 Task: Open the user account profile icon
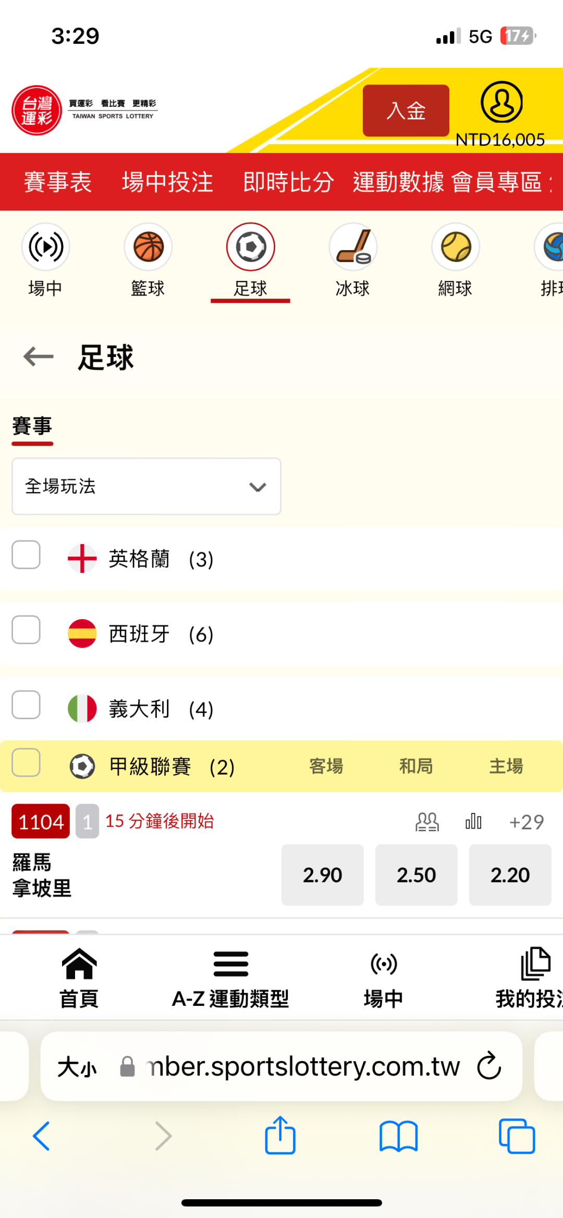(x=501, y=102)
